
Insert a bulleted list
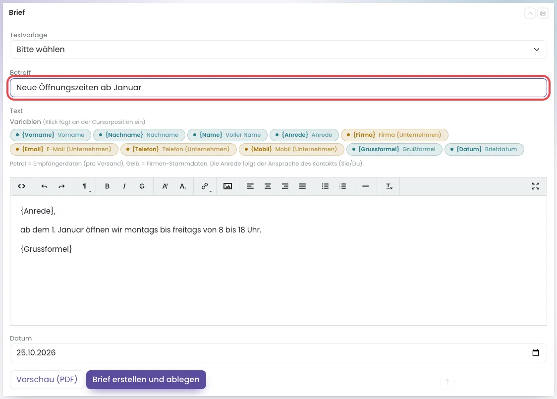click(x=326, y=186)
